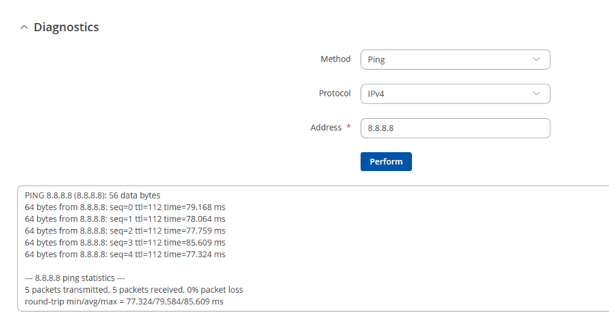Click the Diagnostics section heading
Viewport: 609px width, 334px height.
coord(66,27)
